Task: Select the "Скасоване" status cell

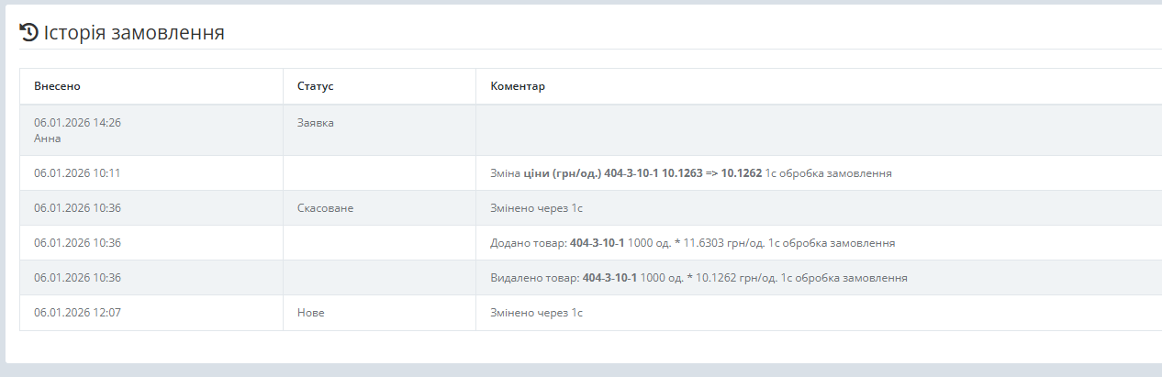Action: [x=325, y=208]
